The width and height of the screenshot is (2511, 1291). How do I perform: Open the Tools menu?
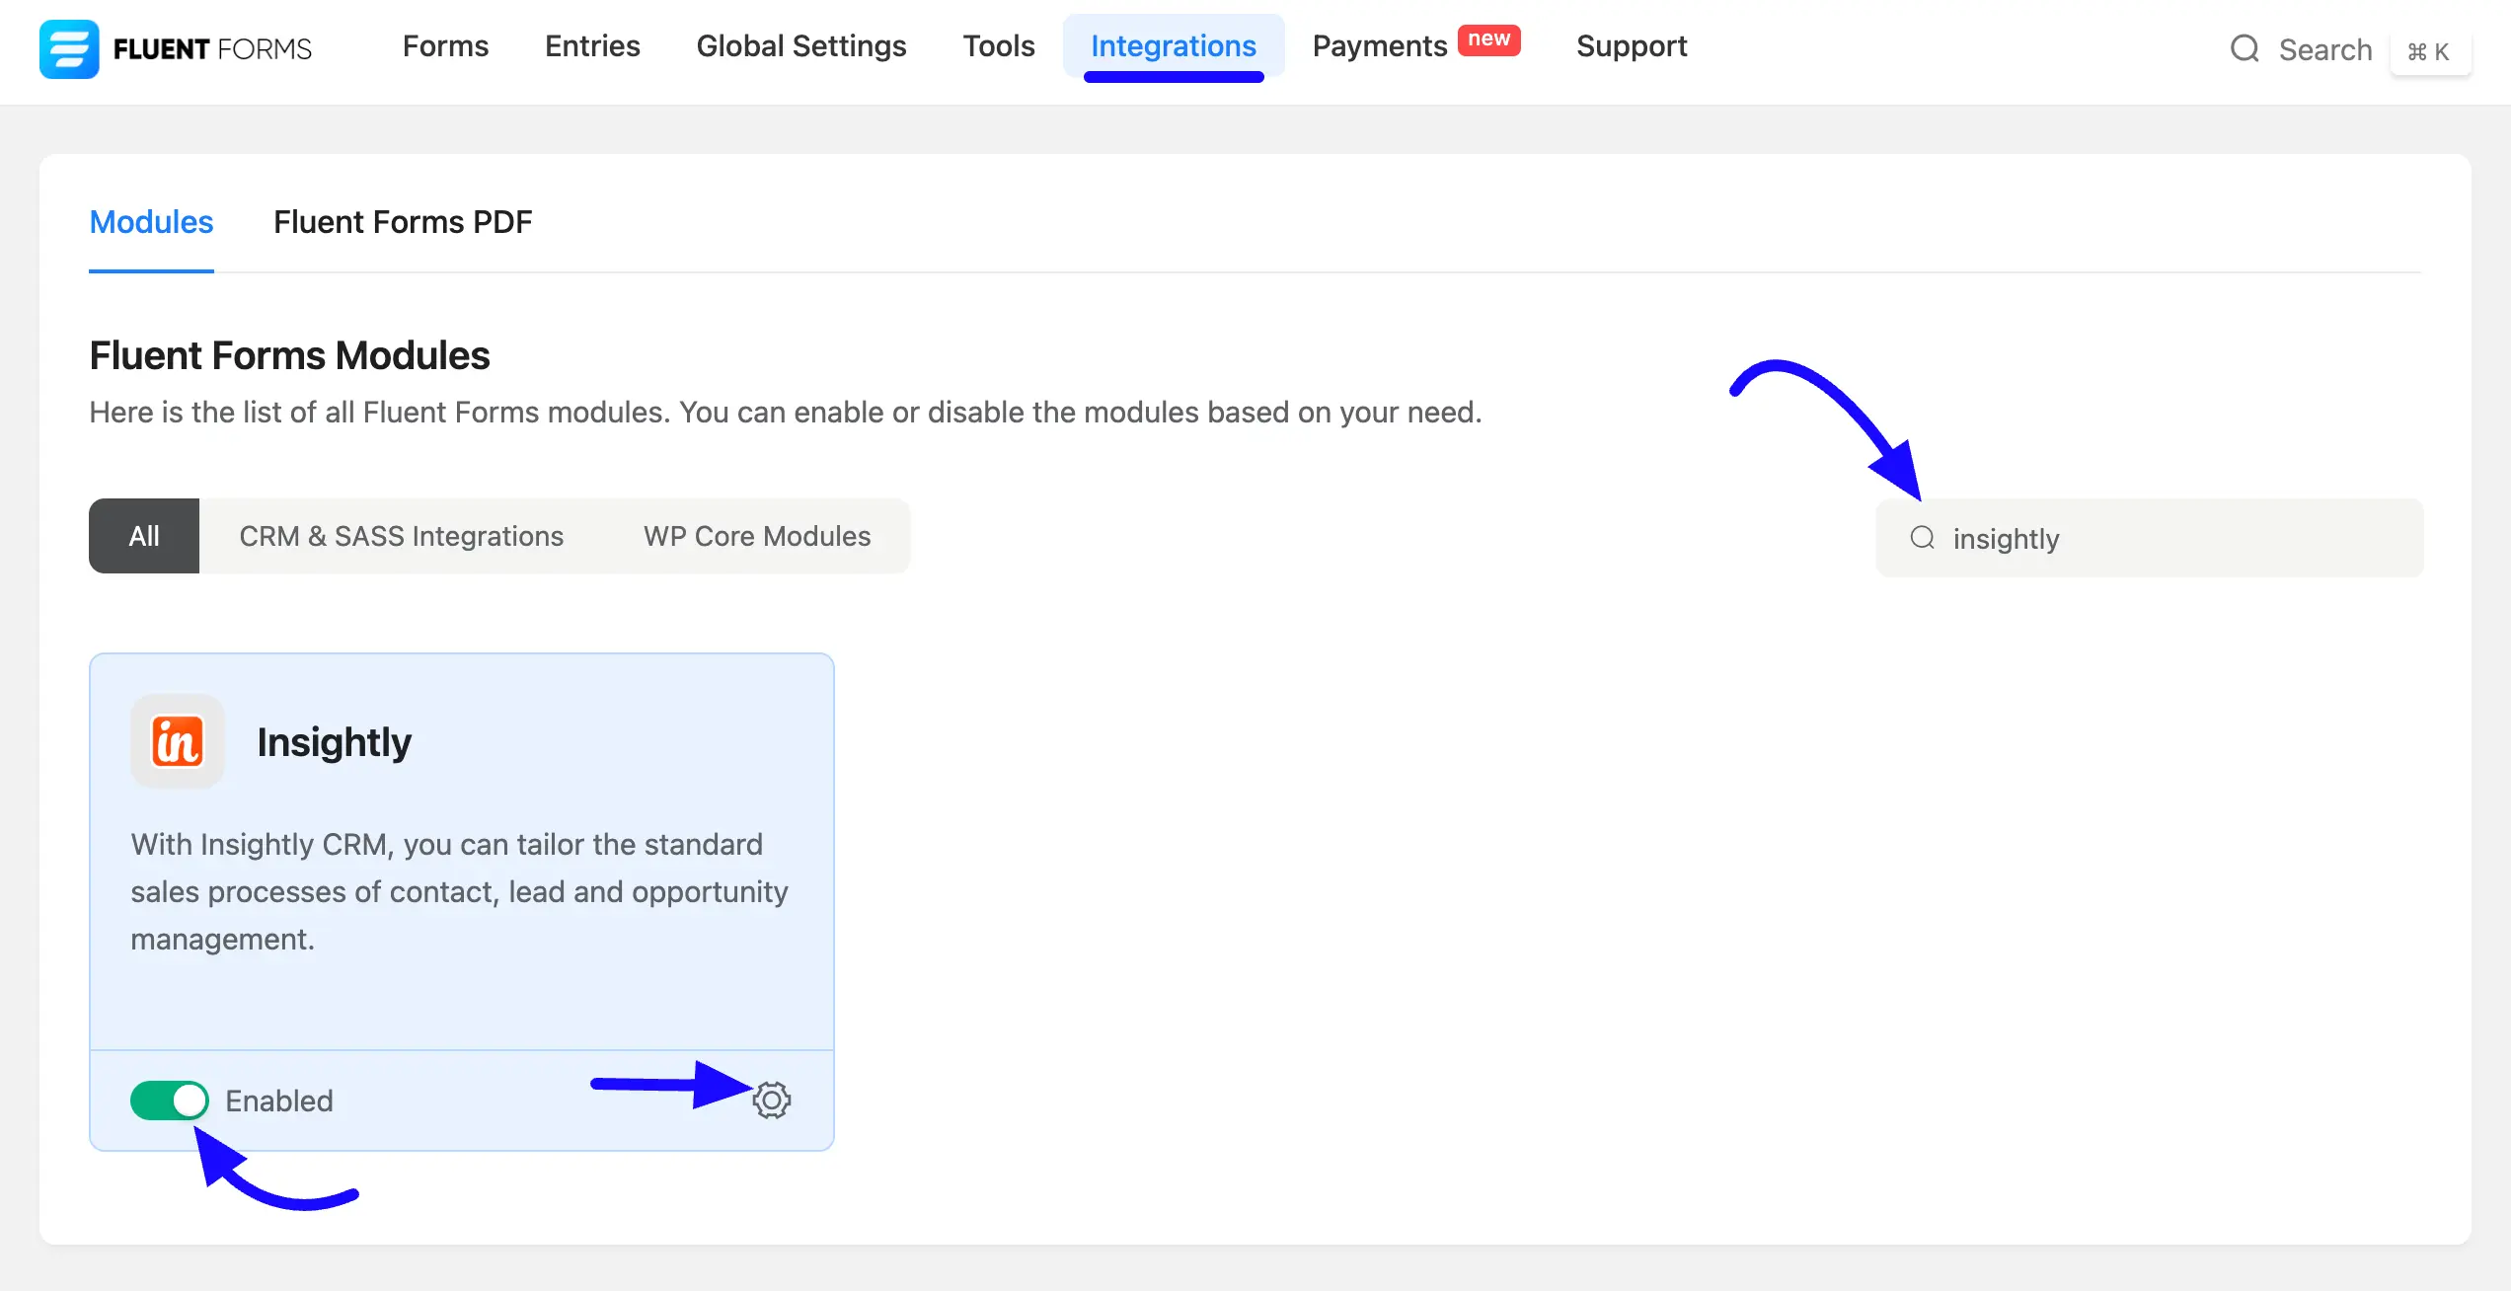click(999, 46)
